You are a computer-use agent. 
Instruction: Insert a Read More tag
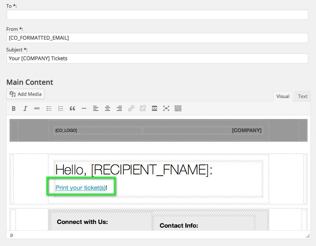[x=155, y=108]
